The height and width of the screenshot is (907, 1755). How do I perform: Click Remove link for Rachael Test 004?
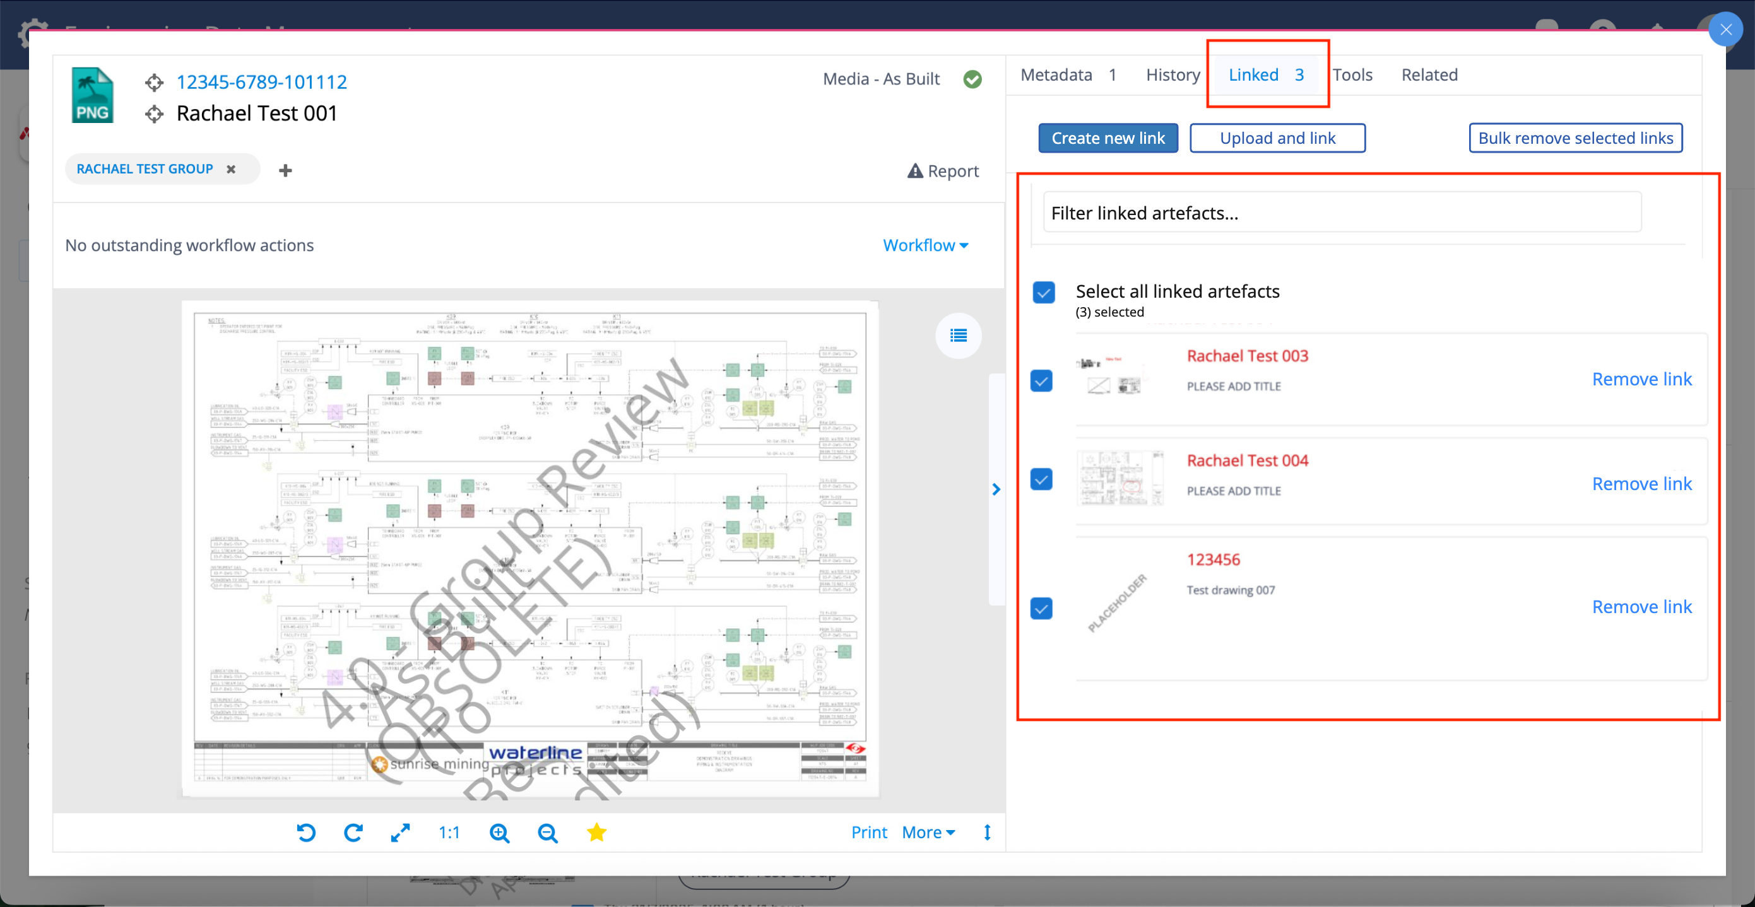point(1641,484)
